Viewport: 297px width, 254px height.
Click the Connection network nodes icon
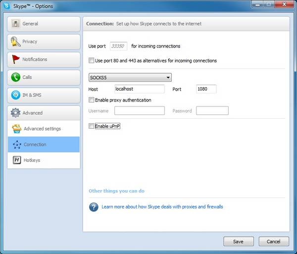click(x=17, y=145)
